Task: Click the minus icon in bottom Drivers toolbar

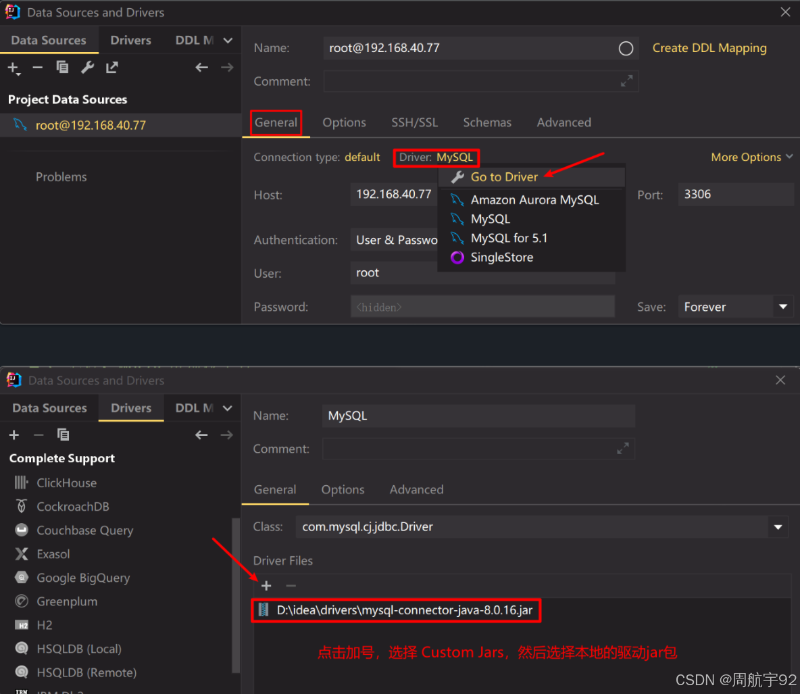Action: point(39,435)
